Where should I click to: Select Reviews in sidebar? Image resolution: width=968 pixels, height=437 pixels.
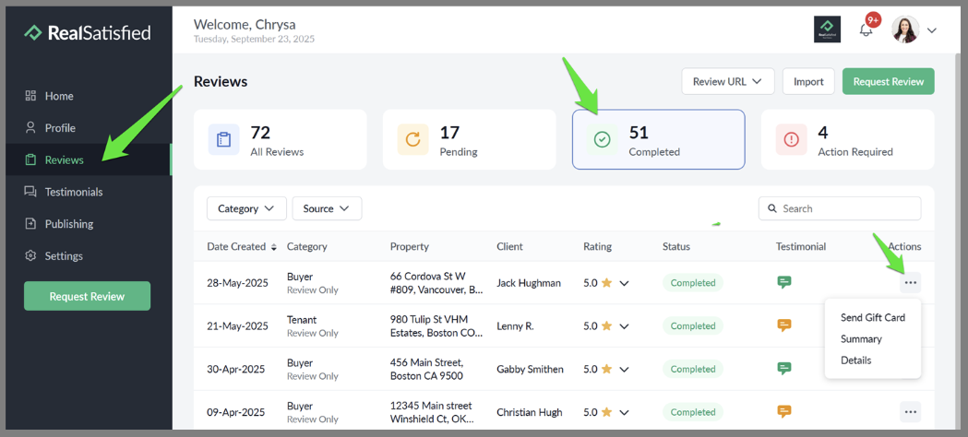click(89, 159)
